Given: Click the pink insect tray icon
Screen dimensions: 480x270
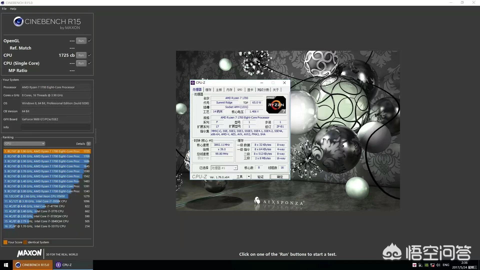Looking at the screenshot, I should [414, 265].
